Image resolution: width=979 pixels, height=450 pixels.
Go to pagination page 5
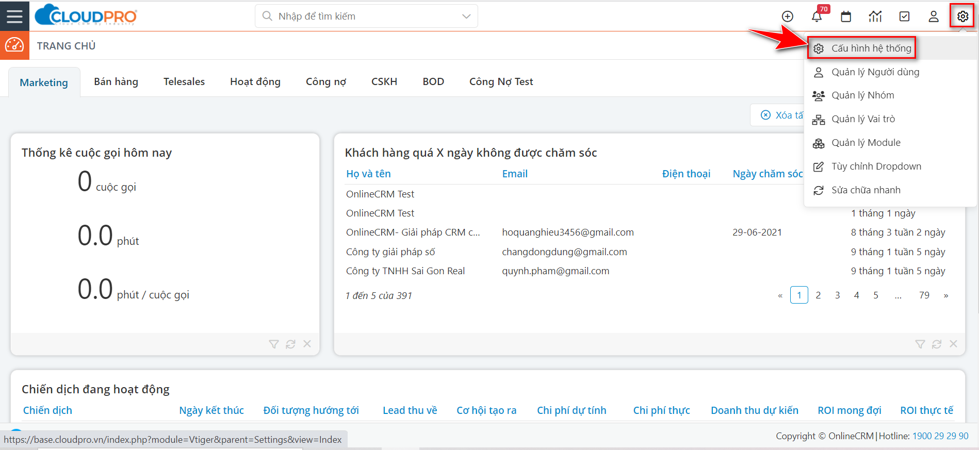875,295
